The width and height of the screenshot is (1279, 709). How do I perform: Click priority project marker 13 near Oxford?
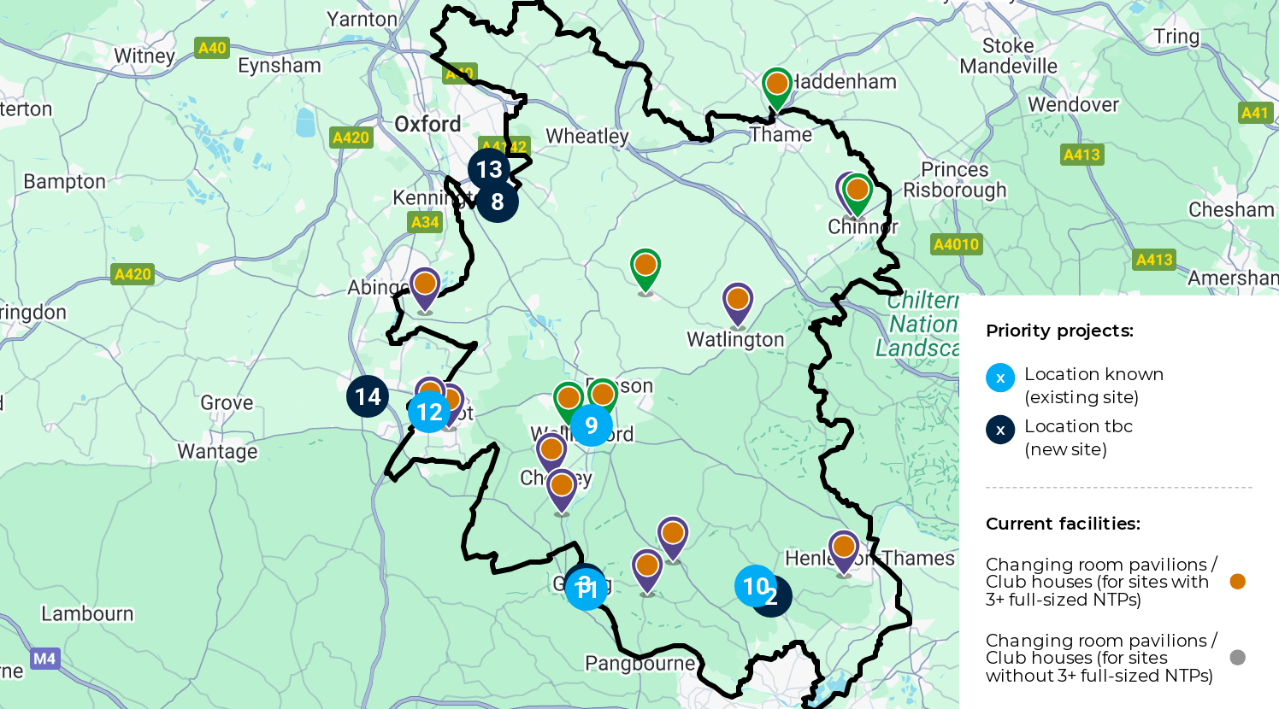(x=489, y=169)
